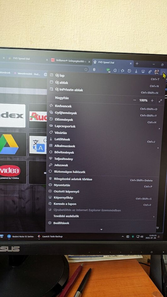Click the Favorites star-list icon in toolbar
Screen dimensions: 167x297
tap(122, 71)
